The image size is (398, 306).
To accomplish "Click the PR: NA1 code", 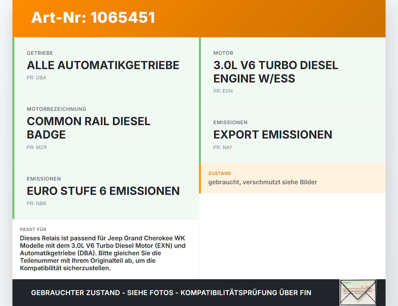I will coord(223,147).
